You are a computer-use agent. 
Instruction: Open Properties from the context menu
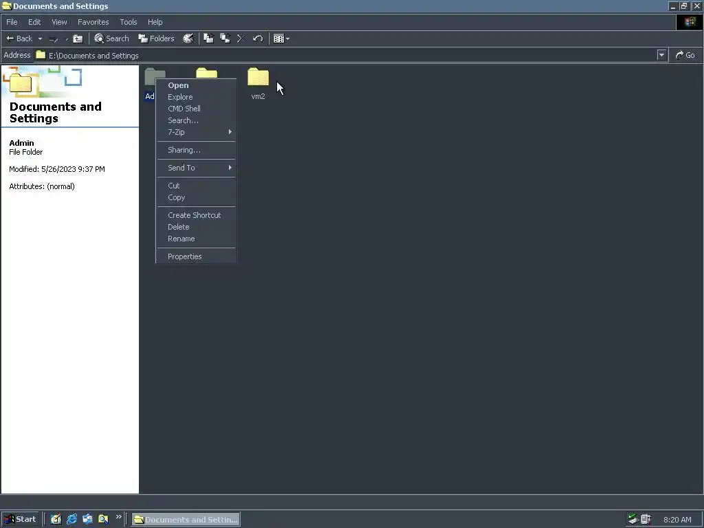[x=196, y=256]
